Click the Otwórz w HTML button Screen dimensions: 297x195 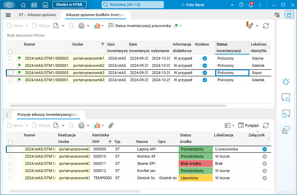tap(69, 4)
